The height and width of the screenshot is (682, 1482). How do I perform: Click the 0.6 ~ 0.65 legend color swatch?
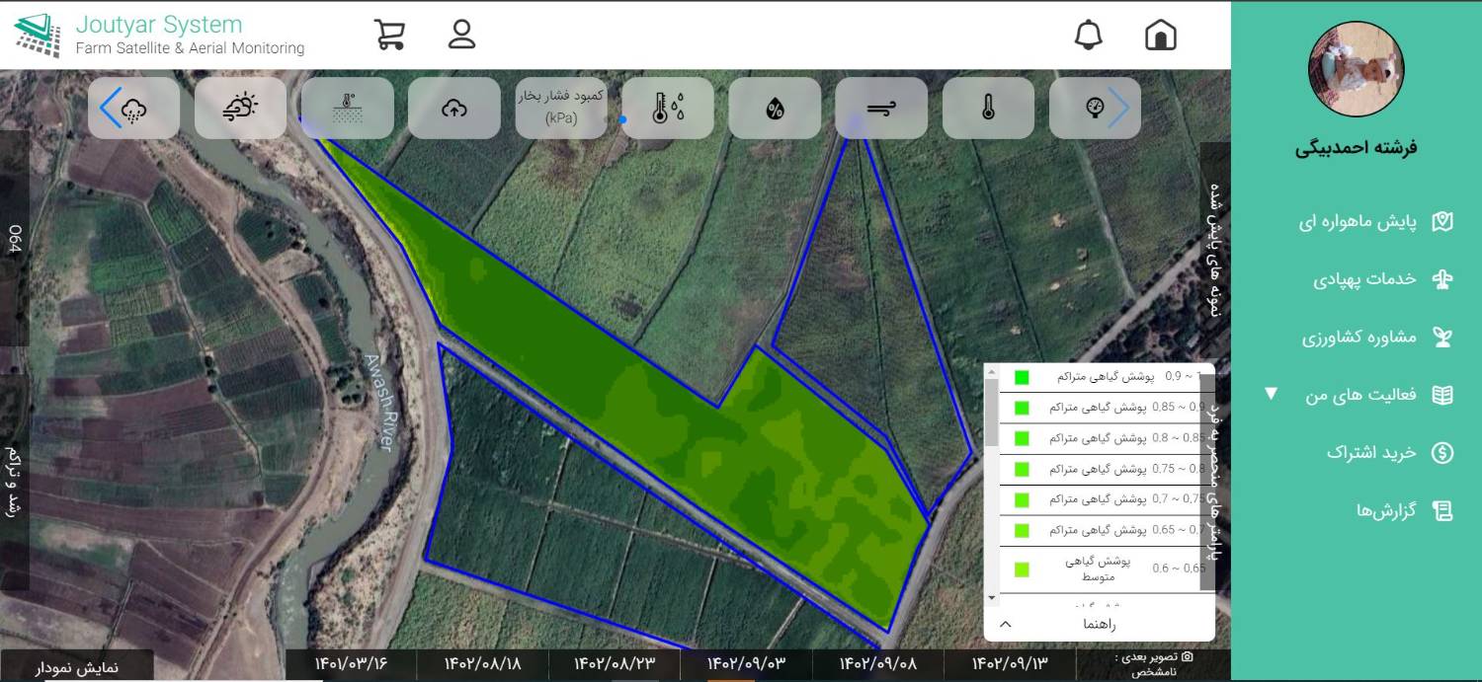click(1022, 569)
